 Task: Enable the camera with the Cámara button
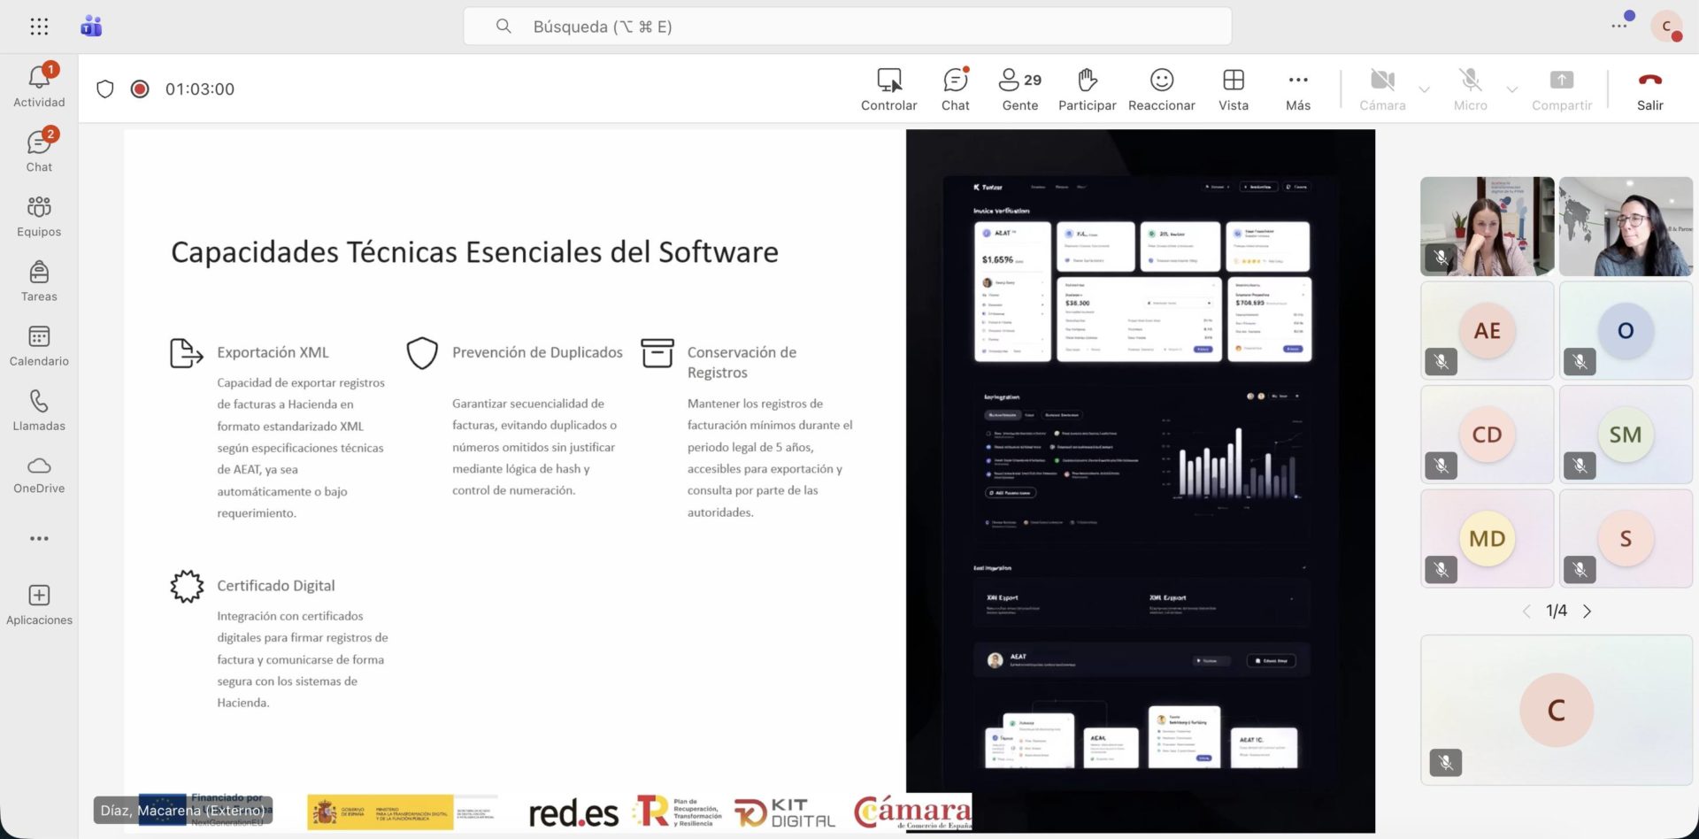click(1381, 89)
